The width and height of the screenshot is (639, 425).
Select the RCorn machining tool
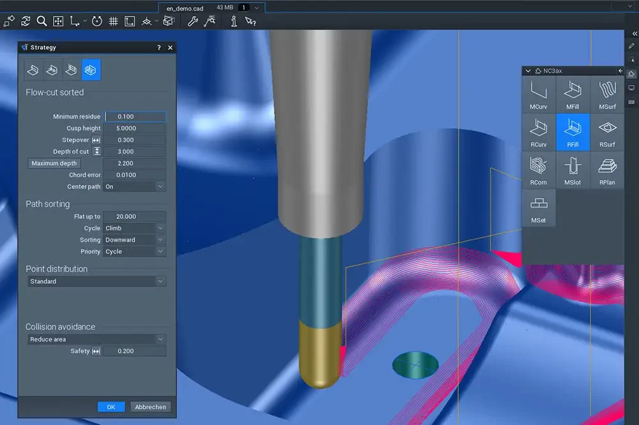[539, 170]
